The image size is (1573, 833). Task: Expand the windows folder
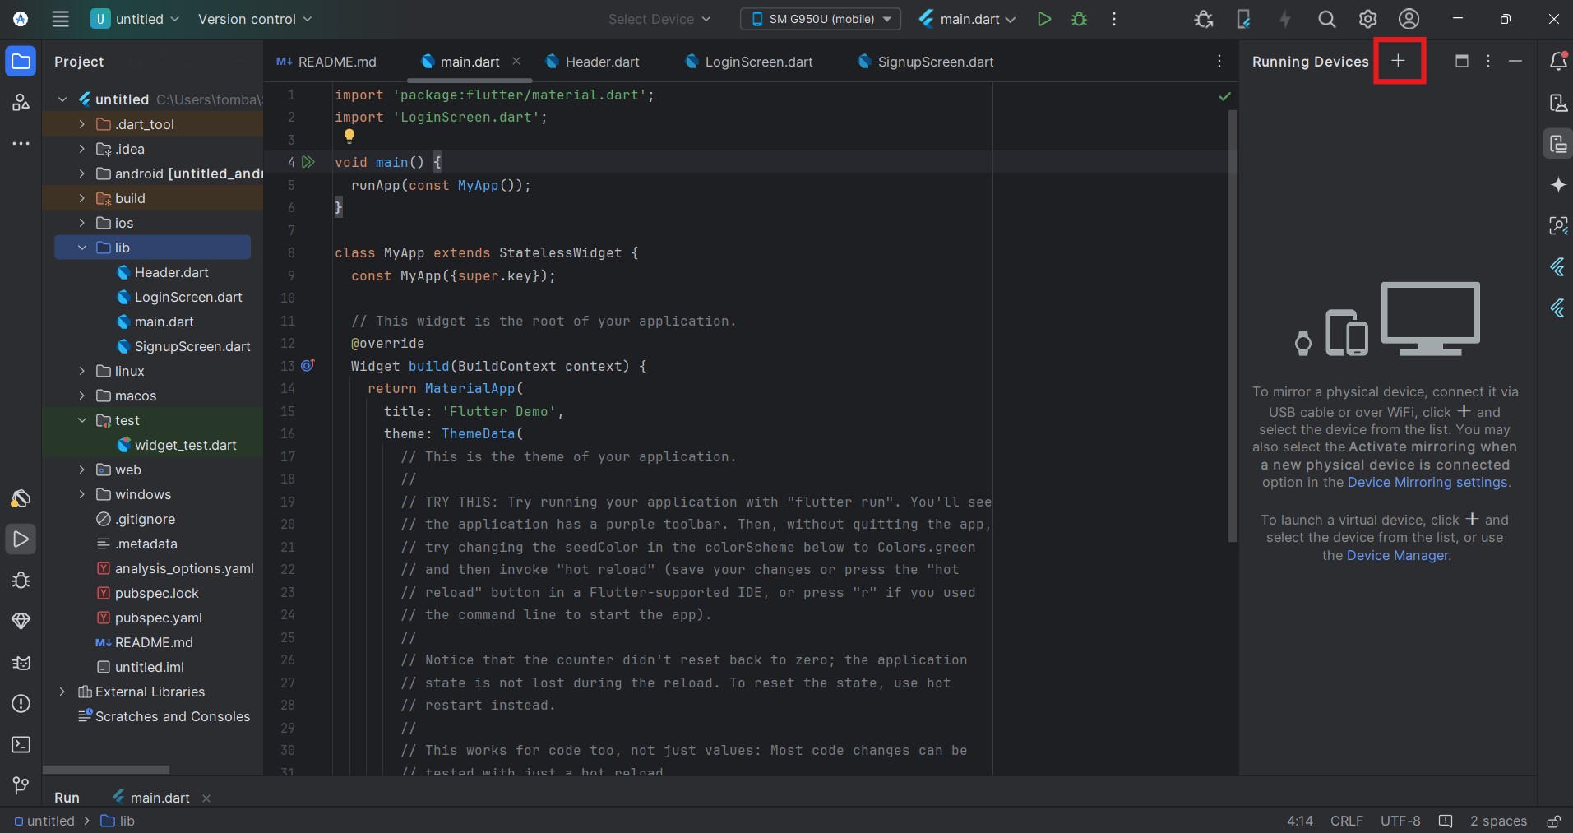[x=81, y=494]
